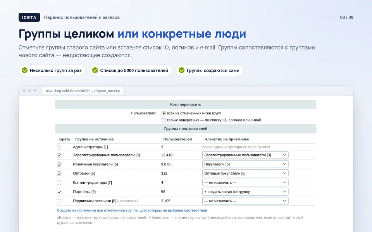Click slide counter 03 / 09
The image size is (372, 232).
coord(346,17)
